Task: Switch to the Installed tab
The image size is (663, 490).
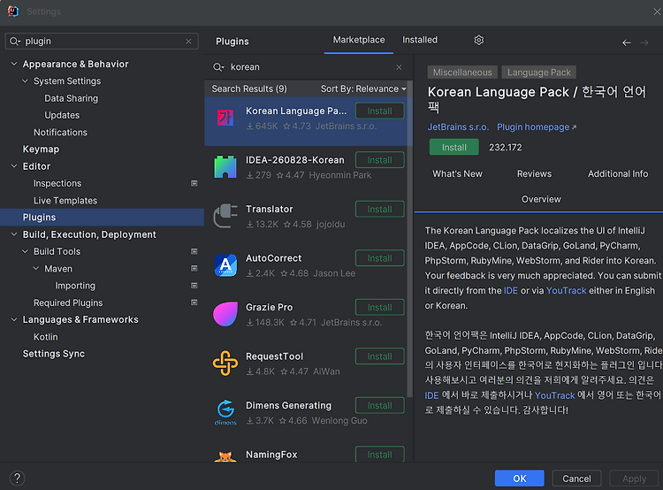Action: tap(419, 40)
